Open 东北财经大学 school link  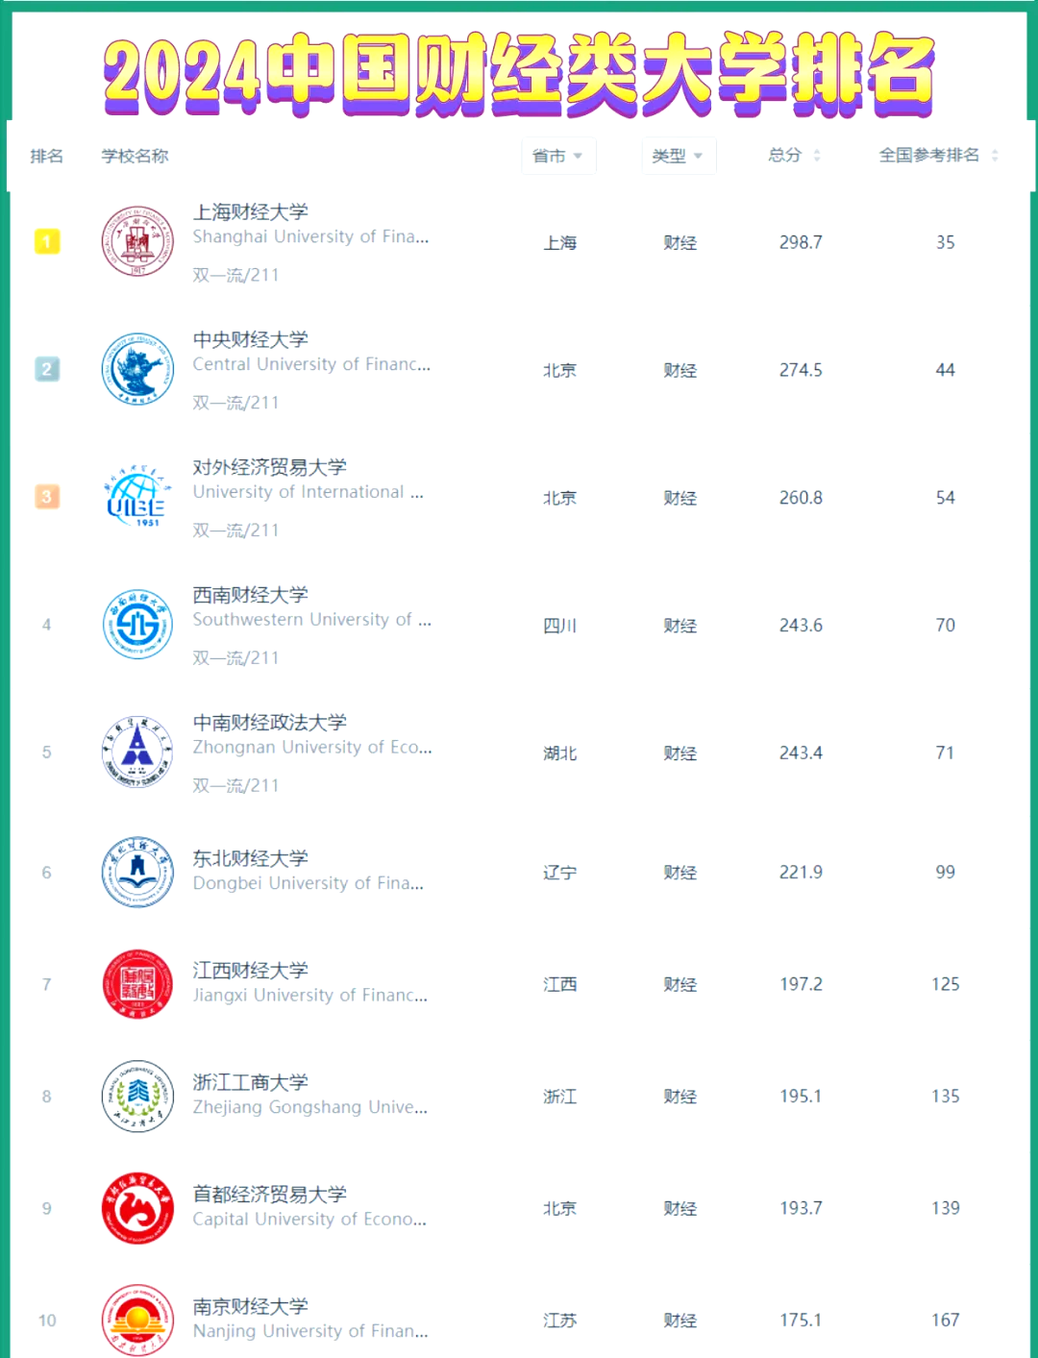pos(251,858)
